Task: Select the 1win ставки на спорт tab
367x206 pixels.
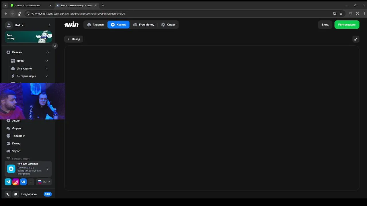Action: [x=77, y=5]
